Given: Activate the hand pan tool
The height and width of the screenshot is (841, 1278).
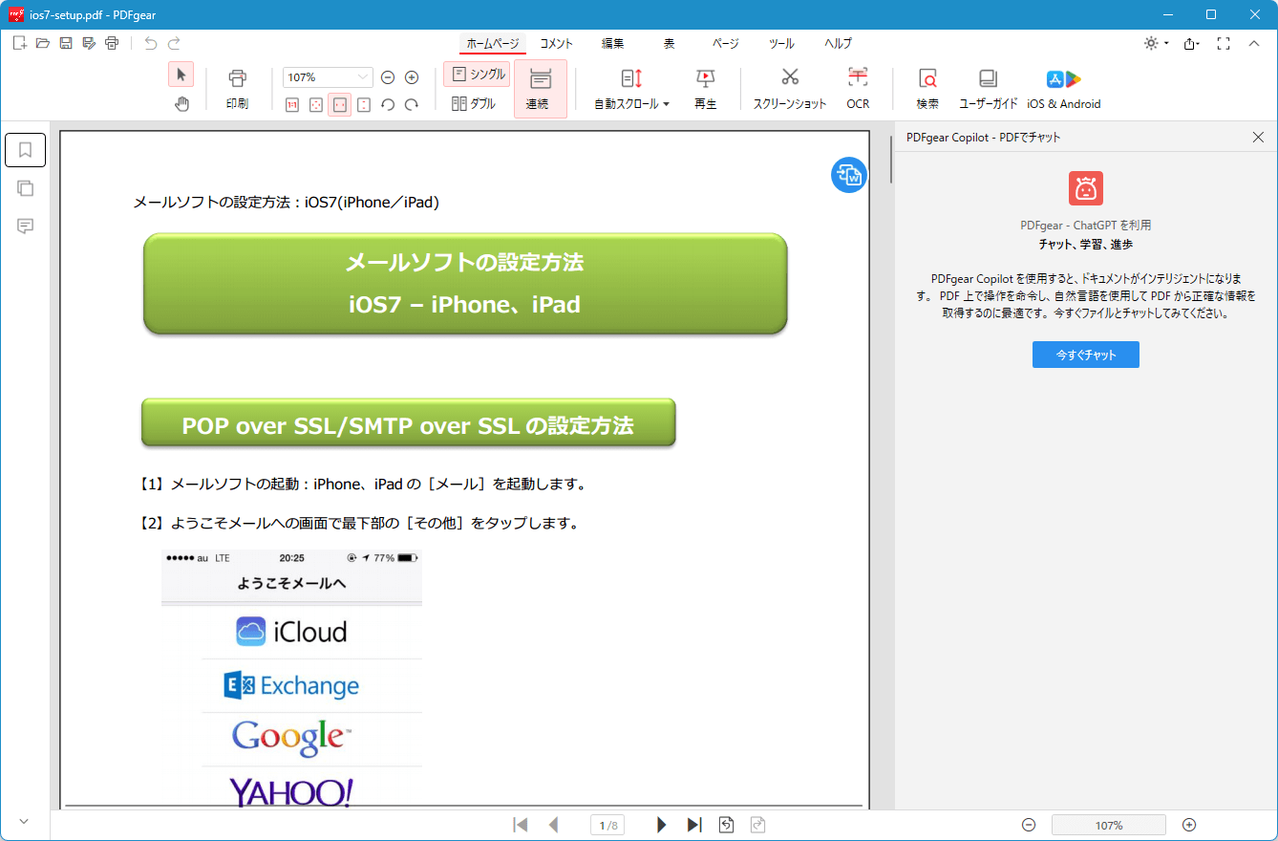Looking at the screenshot, I should coord(181,103).
